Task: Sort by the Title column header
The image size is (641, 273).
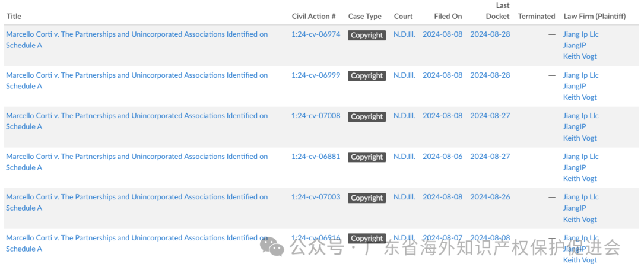Action: click(x=14, y=17)
